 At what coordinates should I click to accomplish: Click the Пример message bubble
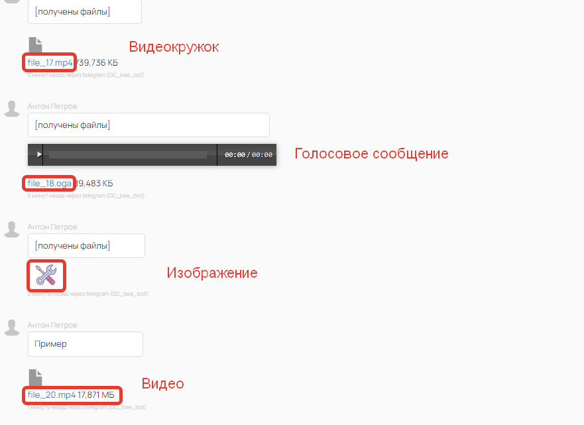pyautogui.click(x=86, y=344)
